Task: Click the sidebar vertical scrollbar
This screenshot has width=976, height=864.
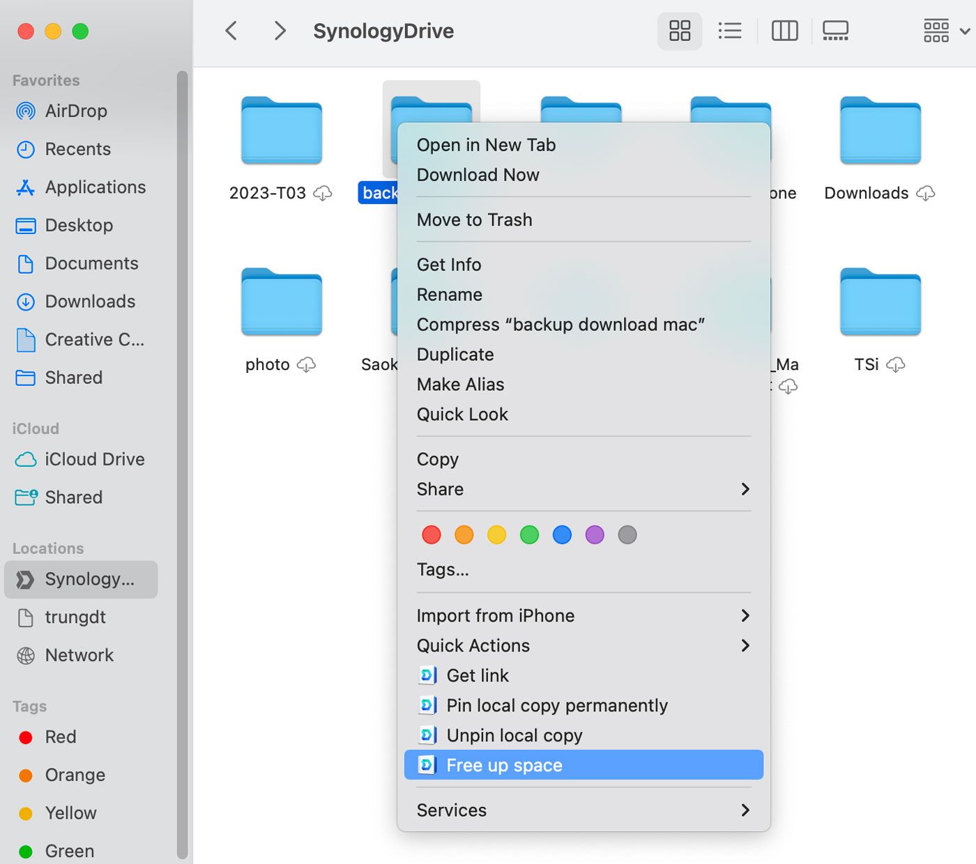Action: 182,465
